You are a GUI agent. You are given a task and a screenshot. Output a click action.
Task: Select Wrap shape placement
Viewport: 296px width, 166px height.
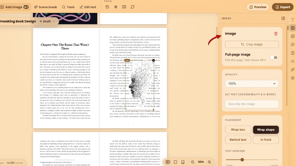coord(266,130)
